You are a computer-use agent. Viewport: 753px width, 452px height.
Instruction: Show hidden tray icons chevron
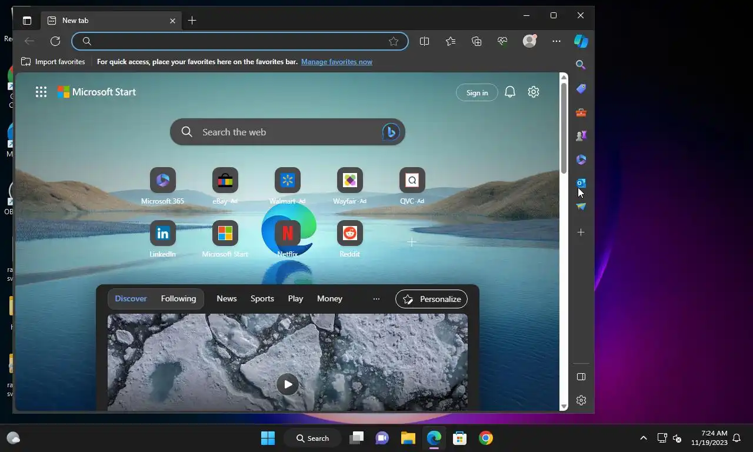pyautogui.click(x=644, y=438)
